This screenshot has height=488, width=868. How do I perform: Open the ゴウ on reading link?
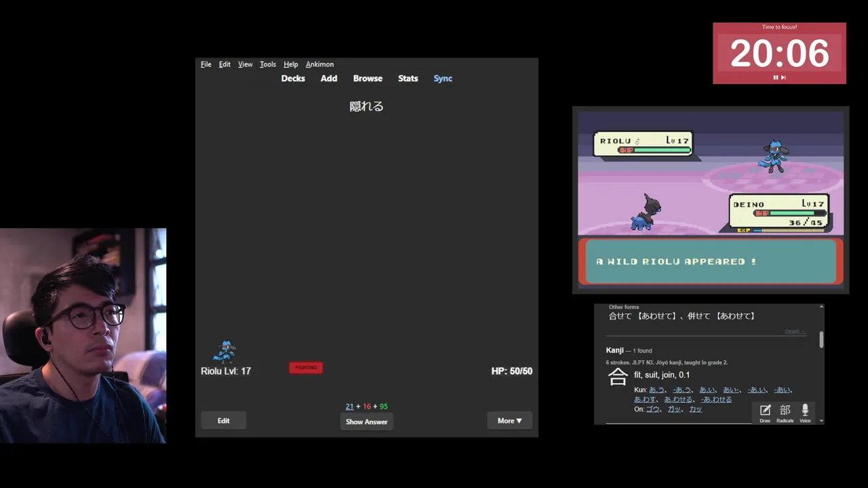pos(652,409)
